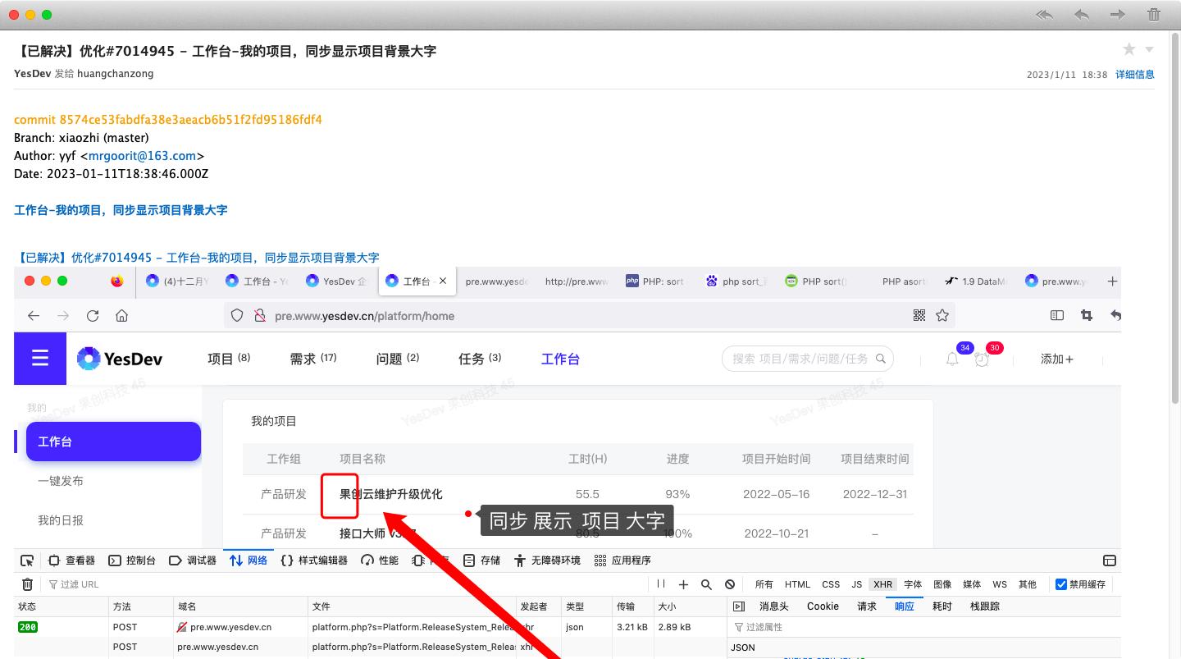
Task: Expand 详细信息 in the email header
Action: coord(1135,74)
